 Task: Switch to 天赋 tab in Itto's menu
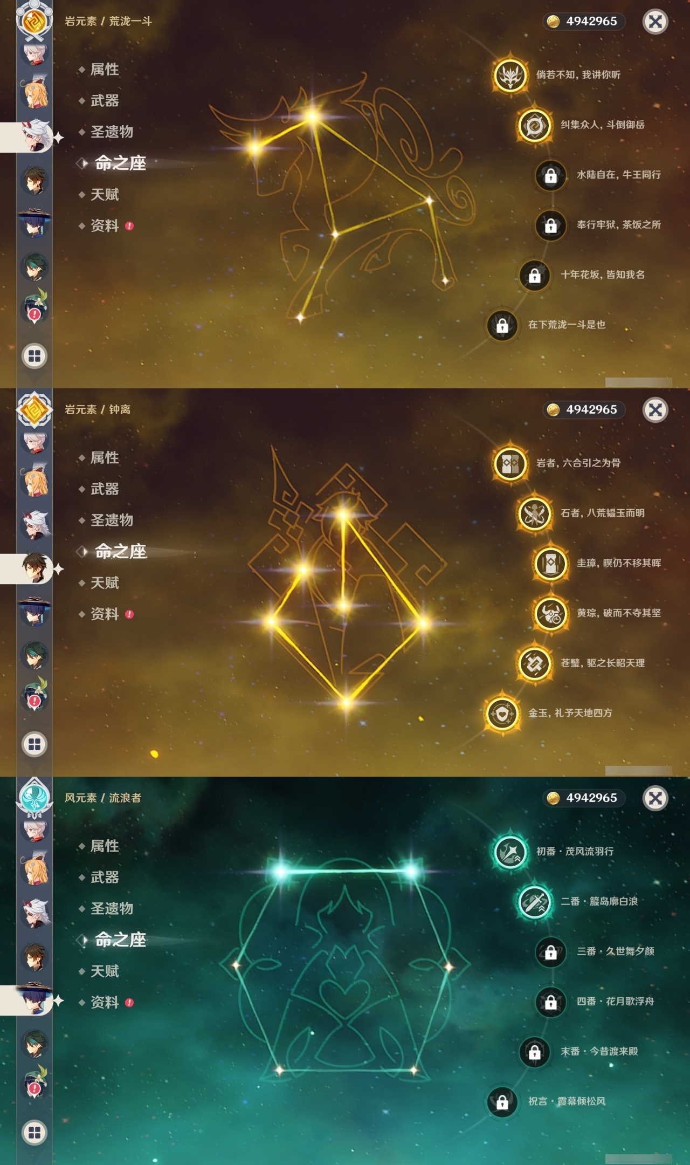[x=105, y=195]
